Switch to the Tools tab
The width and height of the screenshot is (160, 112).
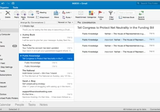[15, 8]
